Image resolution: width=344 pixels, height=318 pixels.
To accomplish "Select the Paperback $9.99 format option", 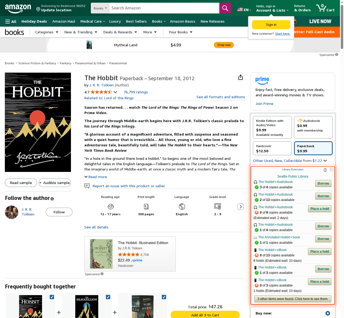I will point(313,148).
